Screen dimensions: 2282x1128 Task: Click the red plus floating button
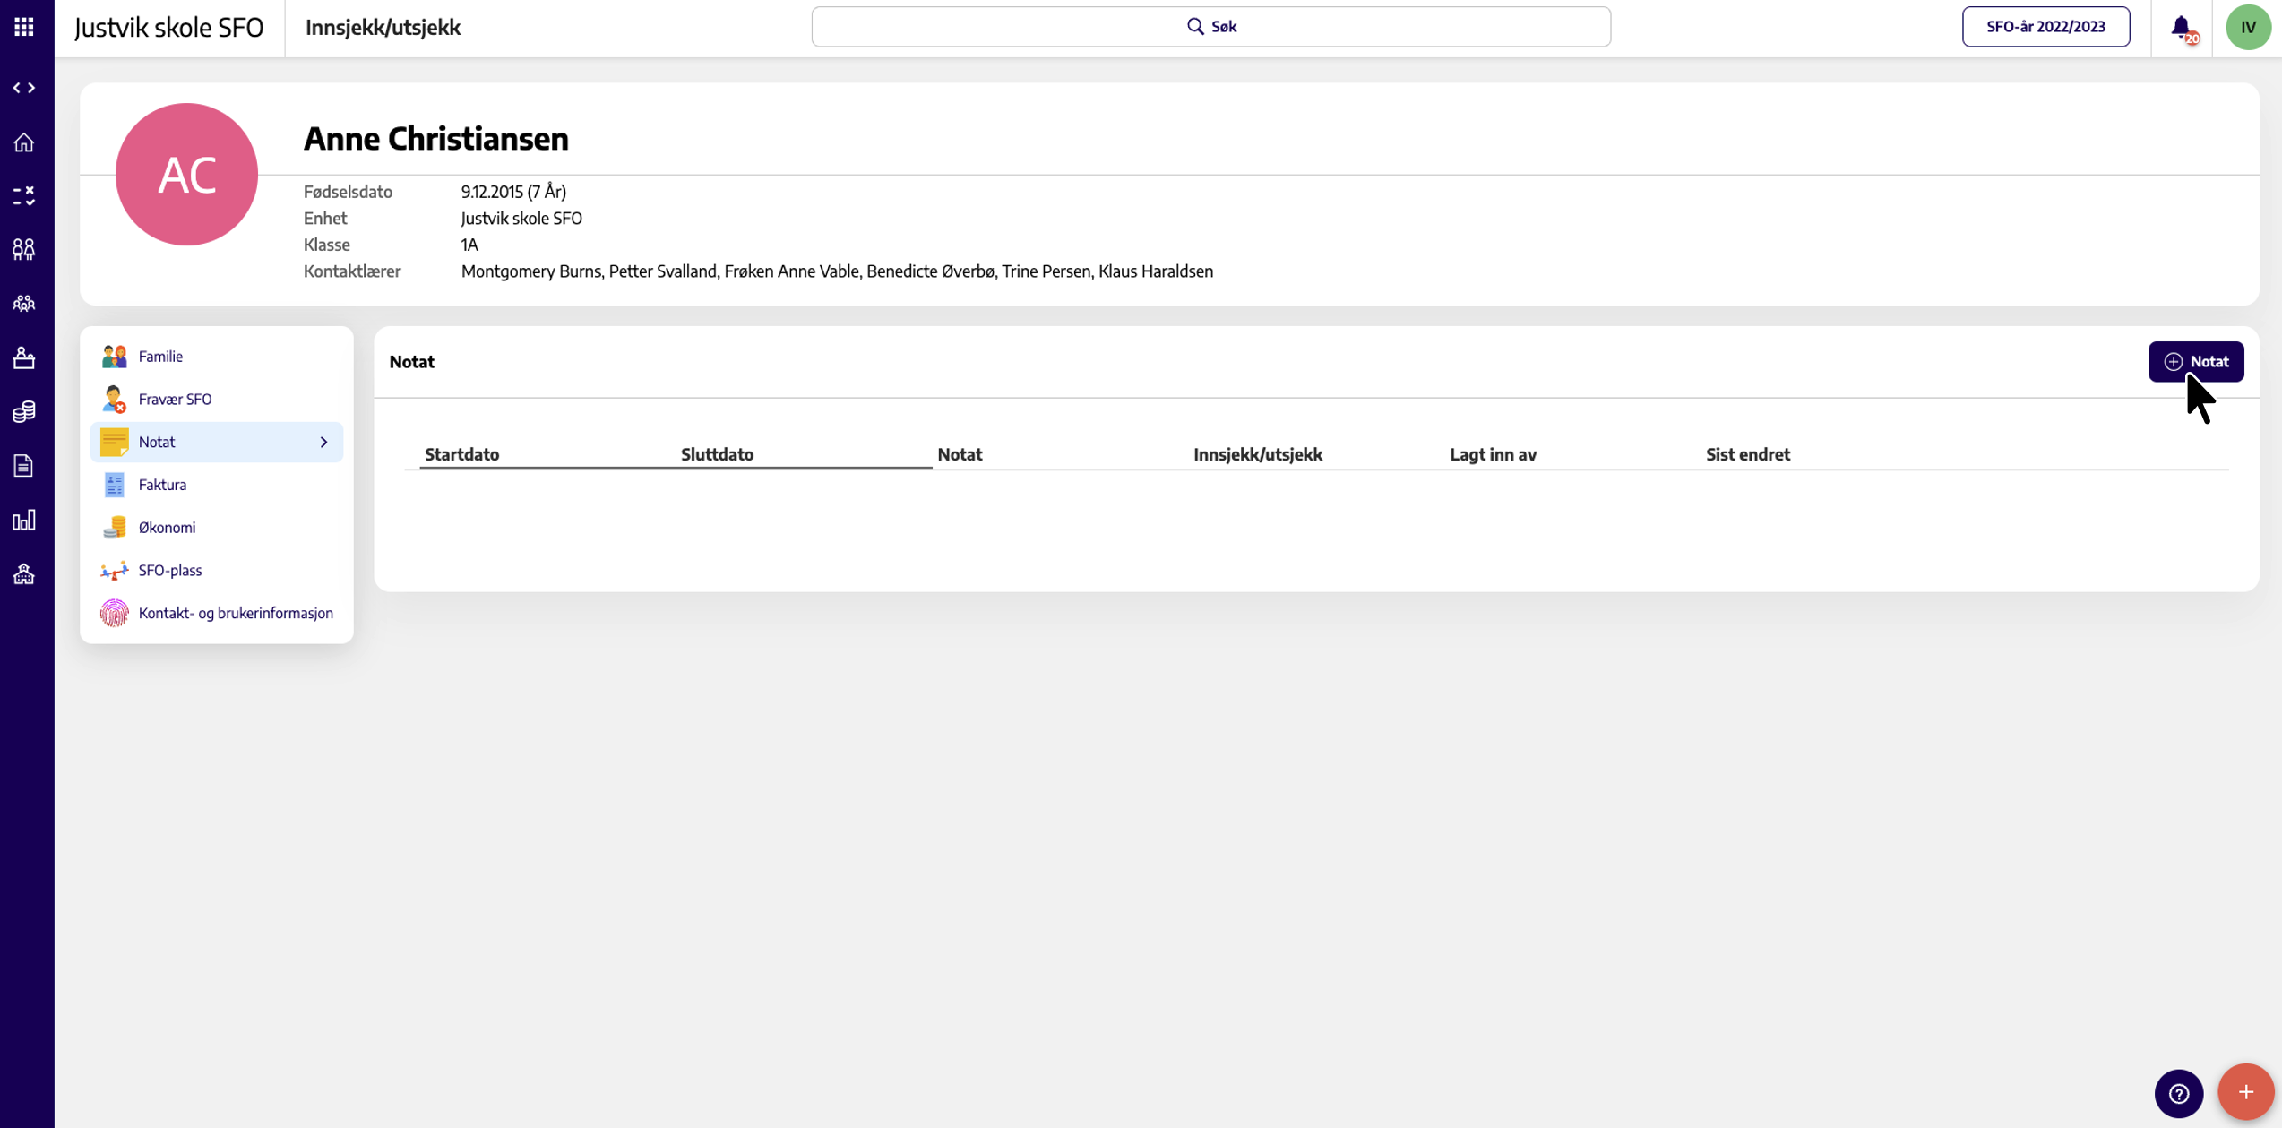pyautogui.click(x=2245, y=1092)
